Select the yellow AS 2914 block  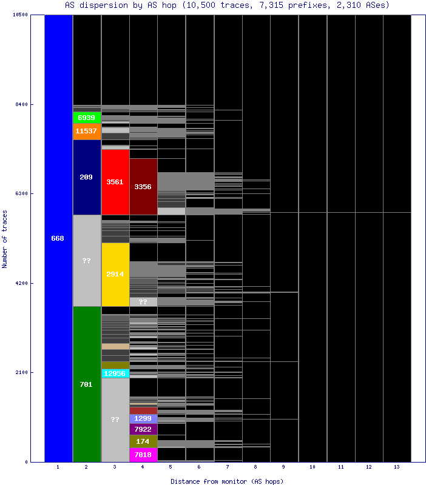point(115,274)
